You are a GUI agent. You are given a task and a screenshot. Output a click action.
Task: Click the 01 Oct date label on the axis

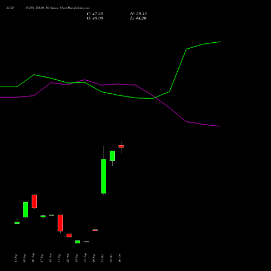(x=102, y=258)
